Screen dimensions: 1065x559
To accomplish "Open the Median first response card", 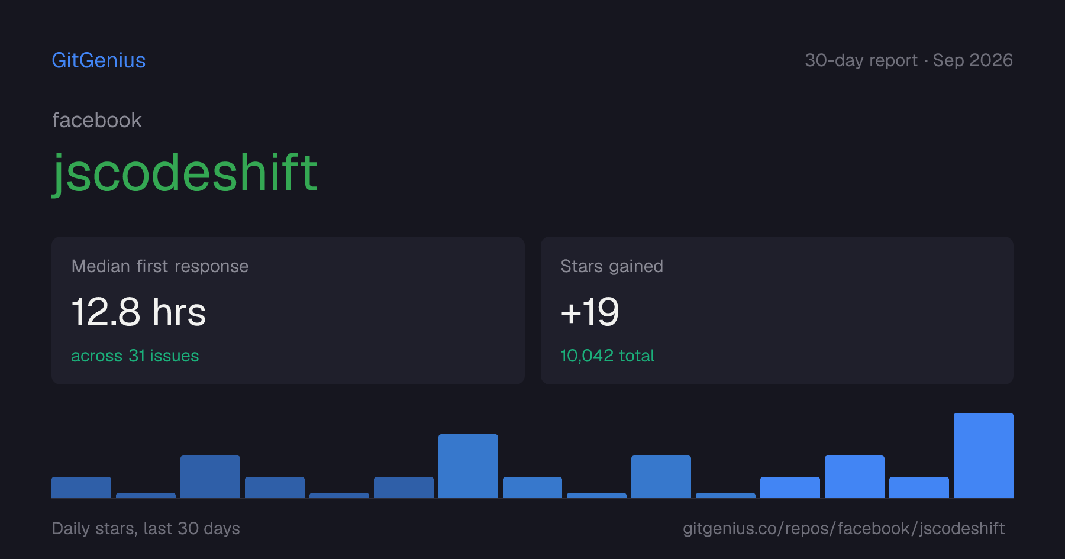I will pyautogui.click(x=288, y=311).
